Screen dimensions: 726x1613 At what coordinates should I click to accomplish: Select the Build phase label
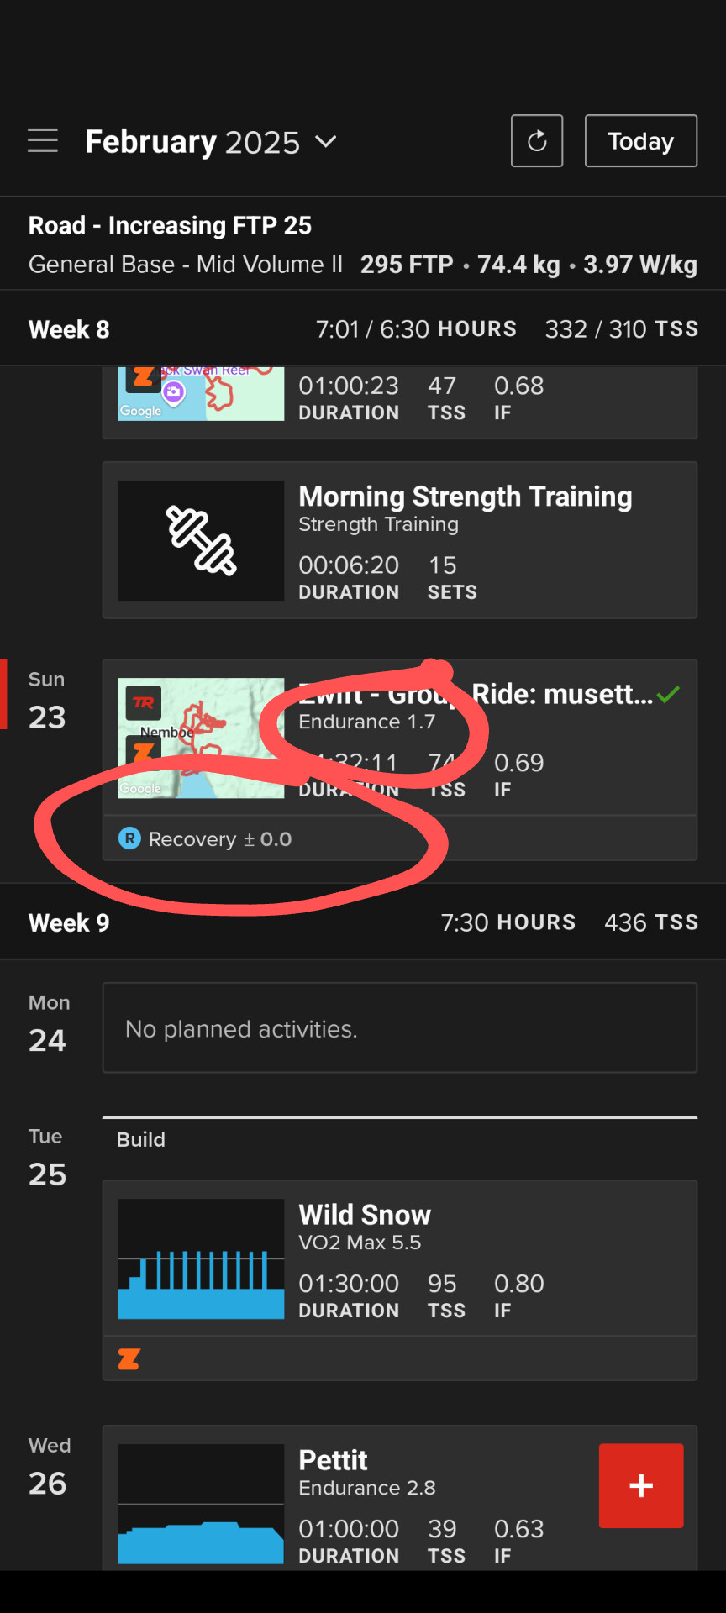click(140, 1139)
